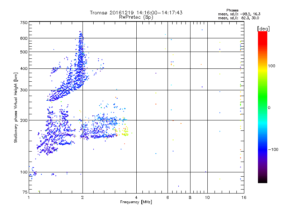Click the x-axis tick label "10"
This screenshot has height=215, width=287.
point(207,197)
